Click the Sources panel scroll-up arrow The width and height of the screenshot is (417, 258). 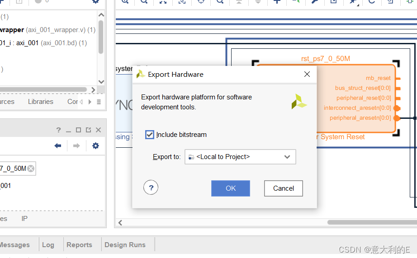tap(101, 15)
